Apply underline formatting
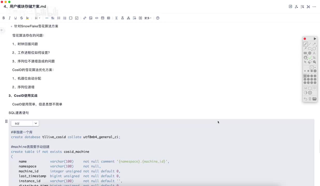Viewport: 320px width, 186px height. point(16,18)
